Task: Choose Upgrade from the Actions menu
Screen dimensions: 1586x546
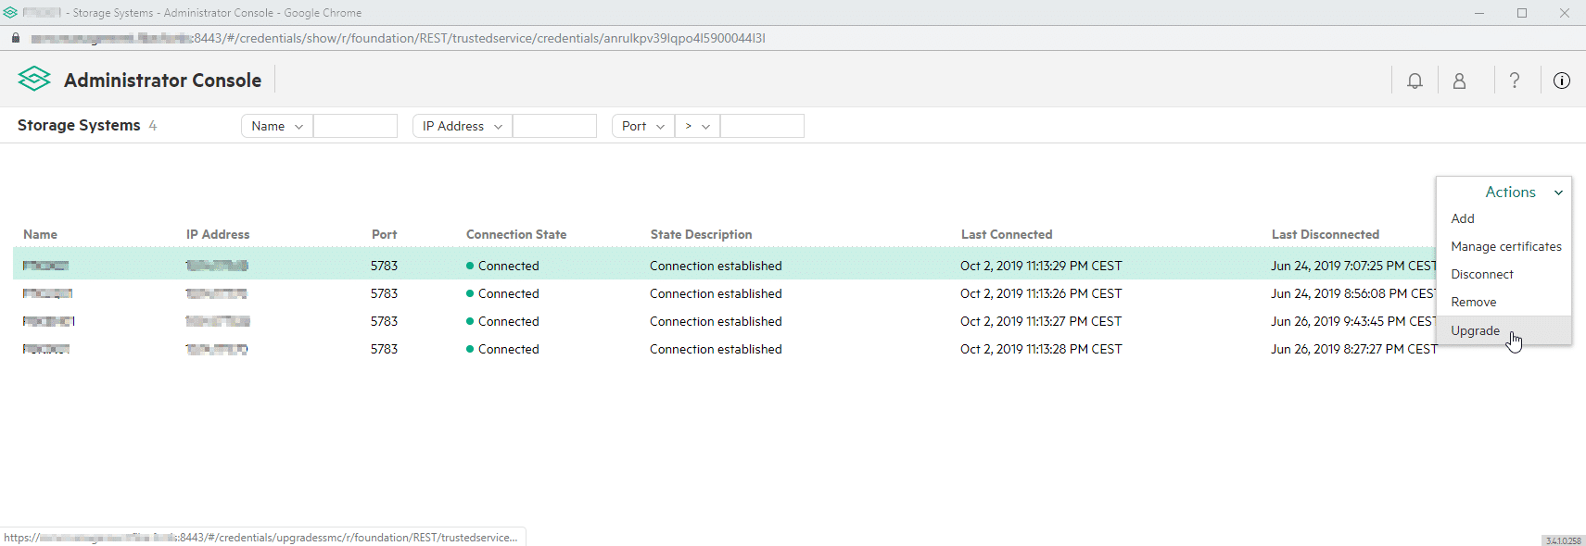Action: (1504, 330)
